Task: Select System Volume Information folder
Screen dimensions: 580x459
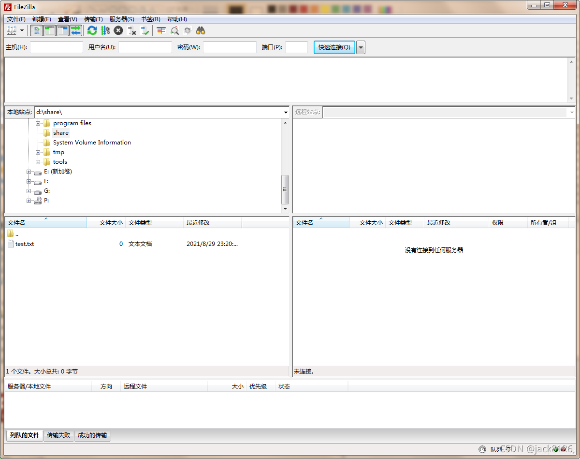Action: click(x=92, y=143)
